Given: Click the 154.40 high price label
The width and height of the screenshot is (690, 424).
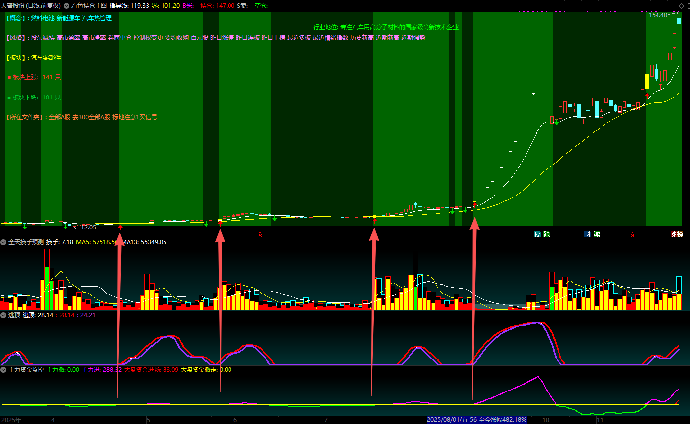Looking at the screenshot, I should (x=657, y=15).
